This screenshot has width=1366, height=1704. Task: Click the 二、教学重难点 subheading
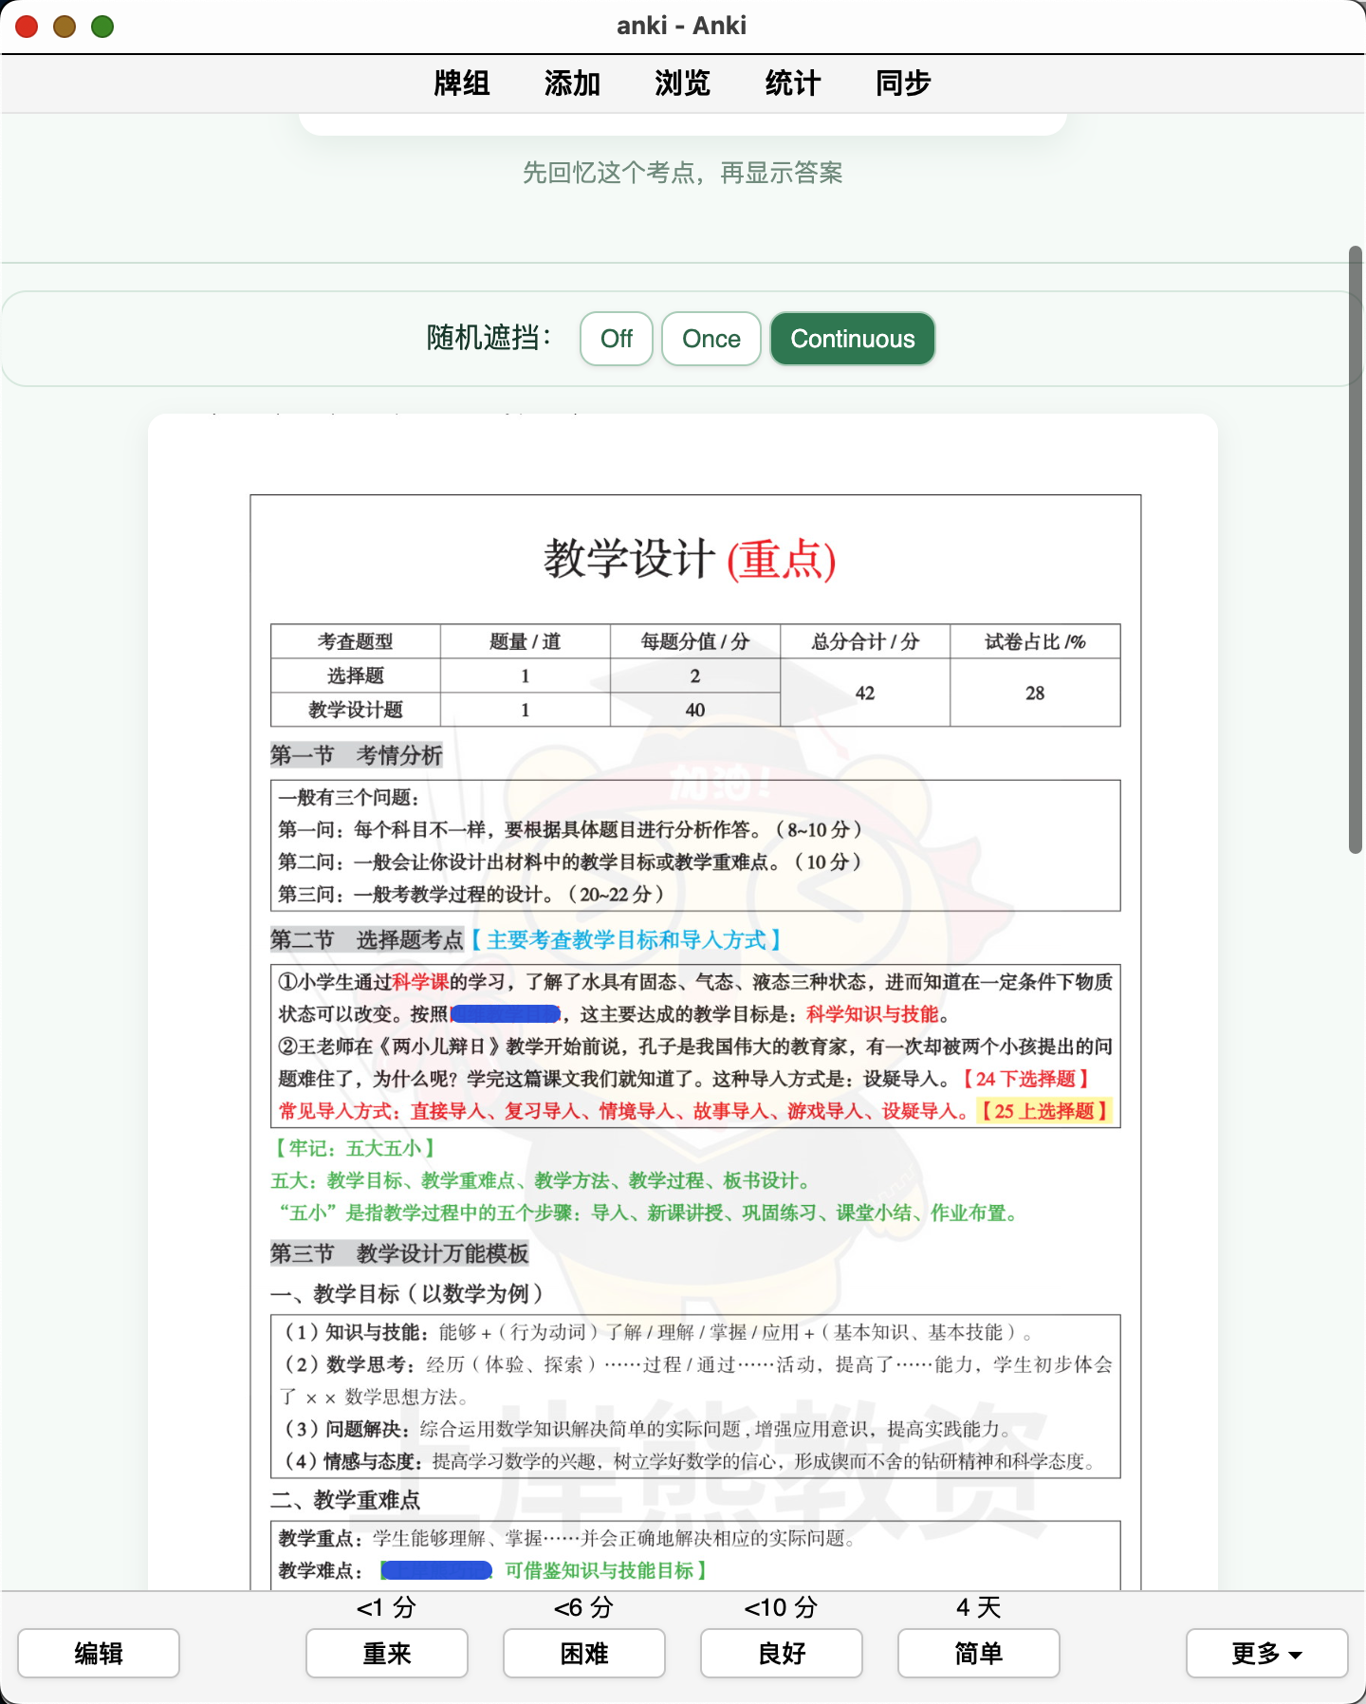click(345, 1500)
